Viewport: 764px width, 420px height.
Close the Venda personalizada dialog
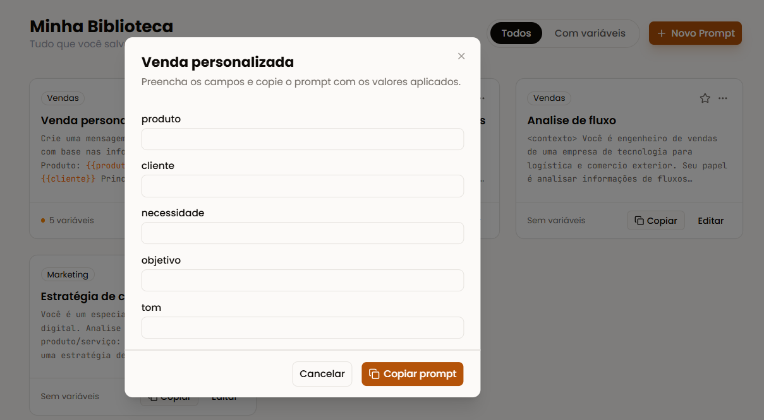(461, 56)
